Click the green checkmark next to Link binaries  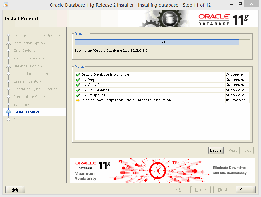pos(78,90)
